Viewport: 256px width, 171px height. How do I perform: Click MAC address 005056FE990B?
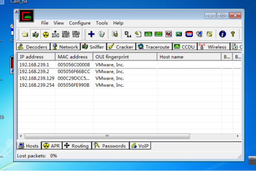(74, 85)
